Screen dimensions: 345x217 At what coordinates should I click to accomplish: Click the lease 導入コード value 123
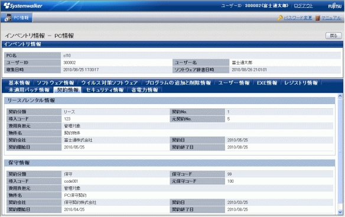click(x=67, y=119)
